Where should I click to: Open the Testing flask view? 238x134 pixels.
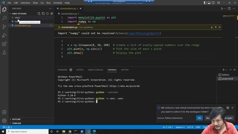pyautogui.click(x=4, y=52)
